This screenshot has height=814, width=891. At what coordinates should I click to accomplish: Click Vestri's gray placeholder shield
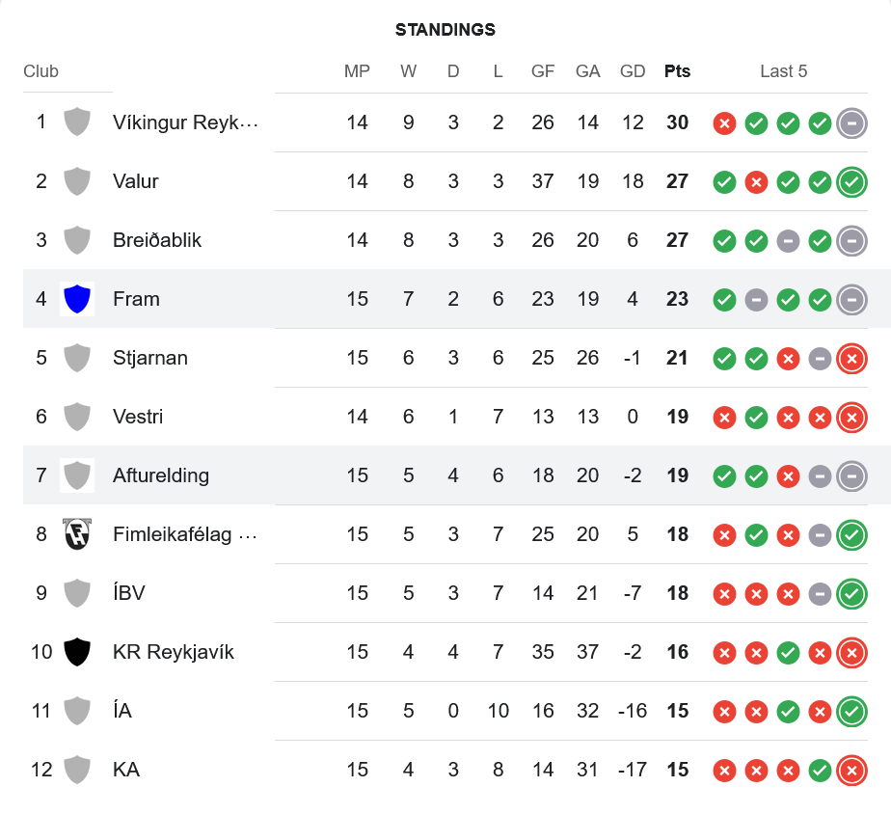tap(77, 417)
